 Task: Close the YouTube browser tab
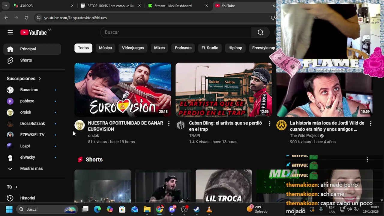coord(274,6)
